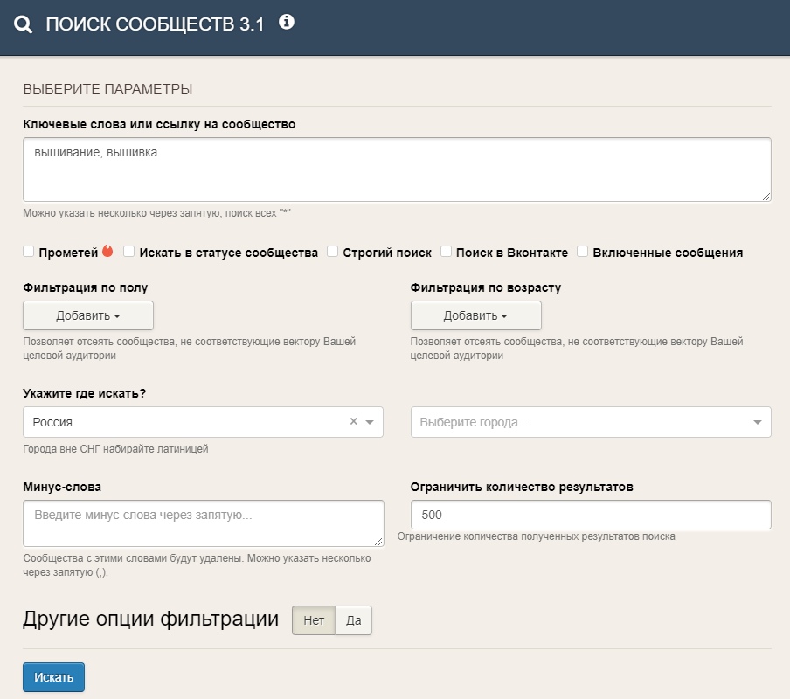Open the Добавить dropdown for gender filter

[88, 315]
